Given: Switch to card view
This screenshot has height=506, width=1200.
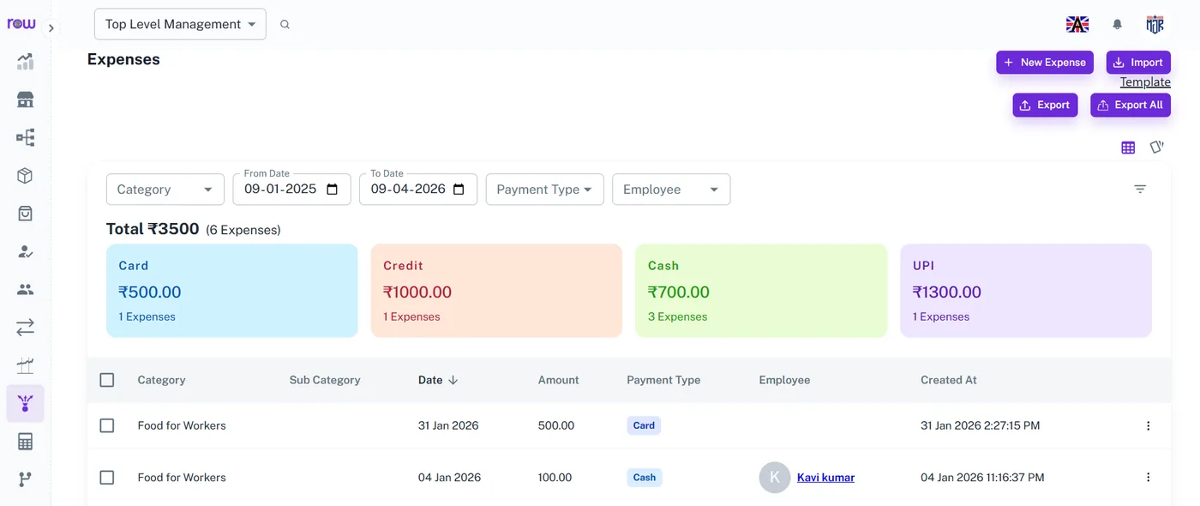Looking at the screenshot, I should (x=1156, y=148).
